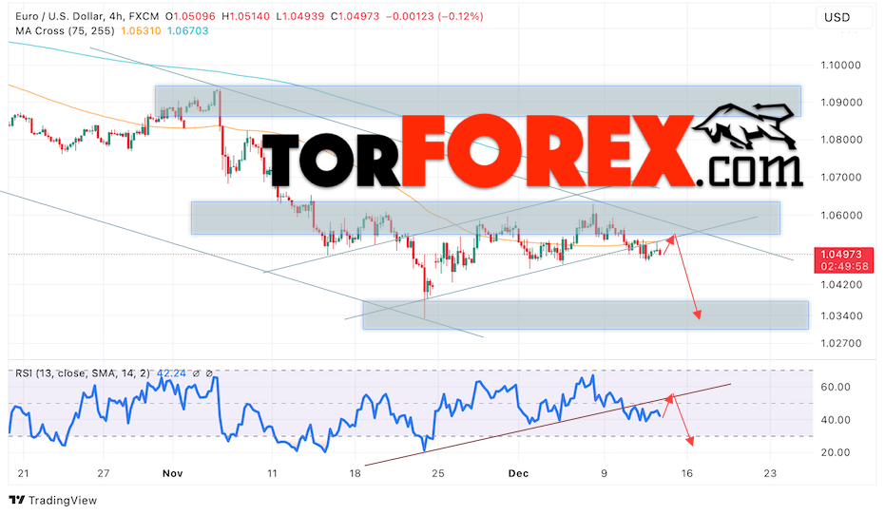Click the 1.02700 price axis label
The height and width of the screenshot is (515, 885).
pos(840,343)
